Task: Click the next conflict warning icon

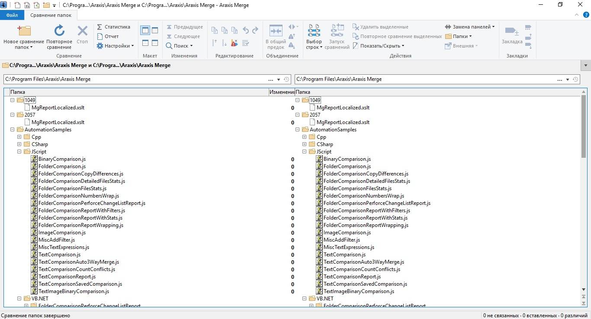Action: click(x=292, y=45)
